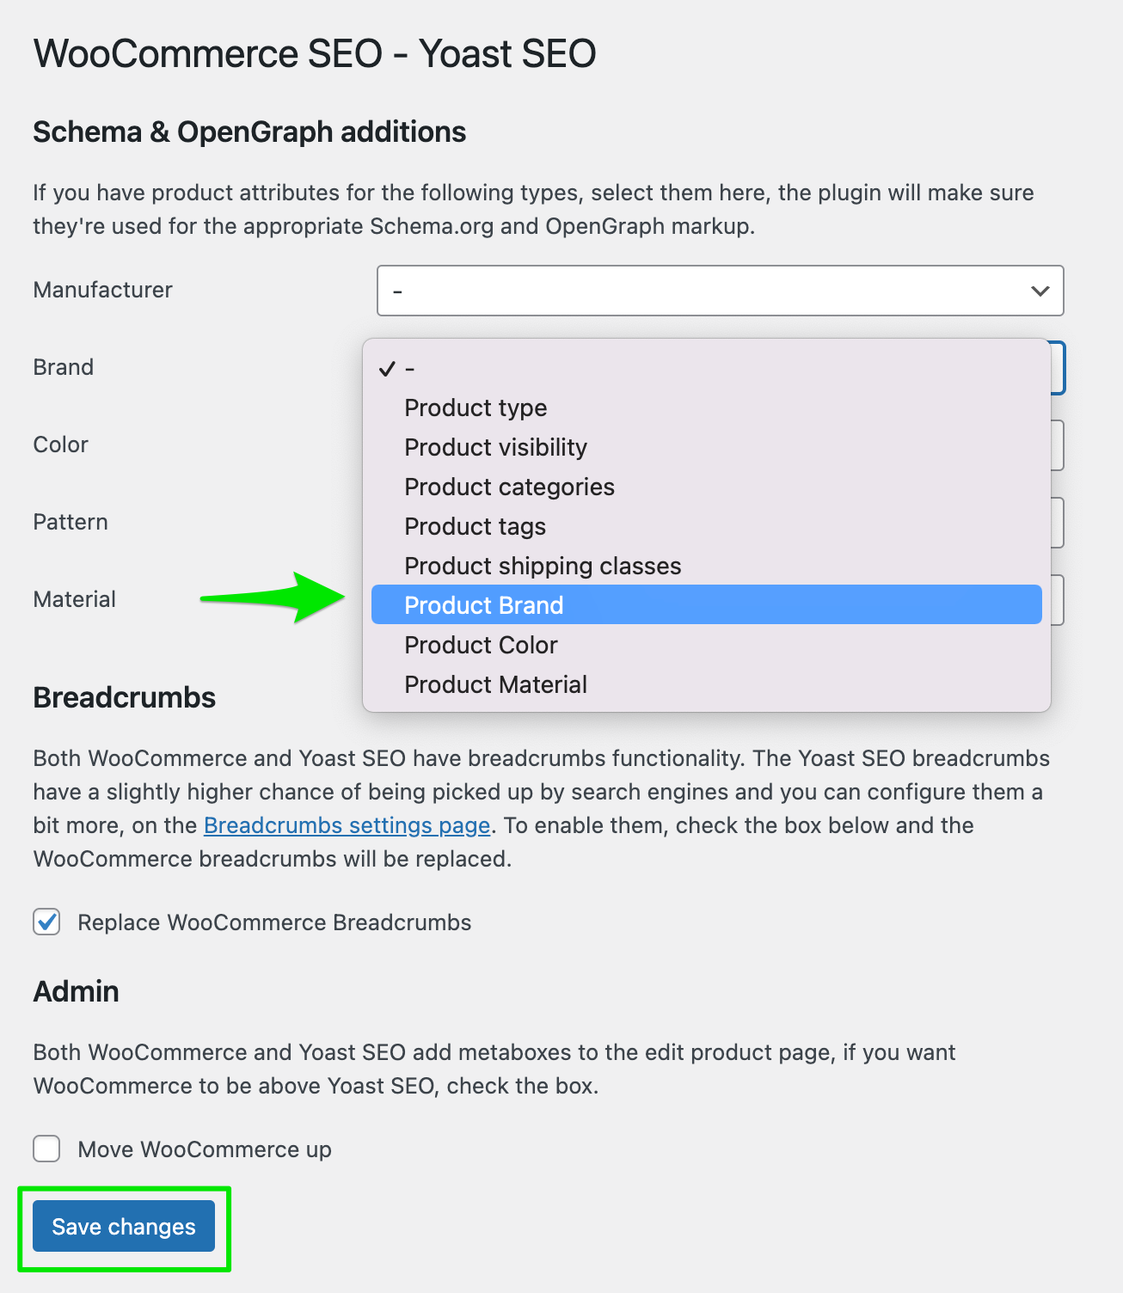Open the Manufacturer dropdown
The image size is (1123, 1293).
[721, 291]
